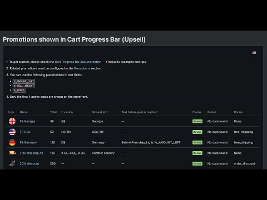Click the Germany flag icon
Screen dimensions: 267x200
pyautogui.click(x=12, y=142)
